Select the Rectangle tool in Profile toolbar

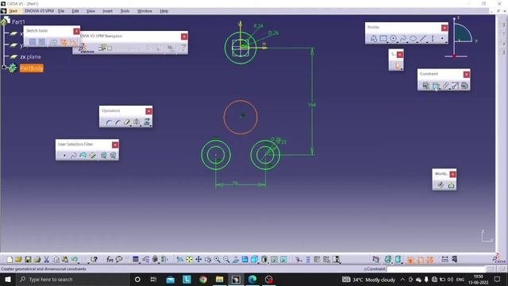pyautogui.click(x=383, y=39)
